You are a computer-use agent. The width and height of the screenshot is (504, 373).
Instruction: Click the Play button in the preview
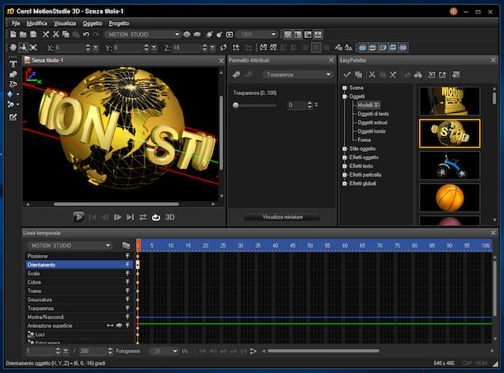pos(78,217)
